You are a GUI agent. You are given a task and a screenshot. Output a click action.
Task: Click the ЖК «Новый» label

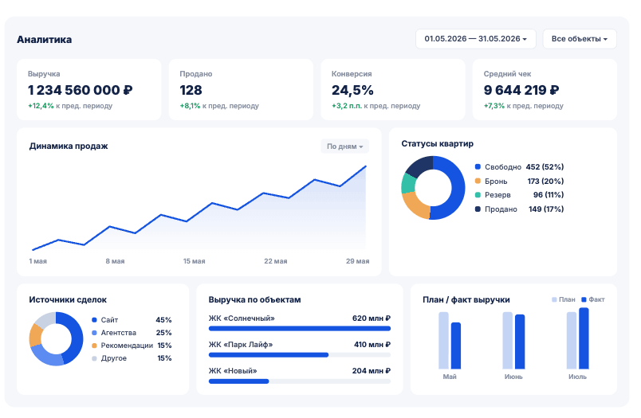(233, 371)
